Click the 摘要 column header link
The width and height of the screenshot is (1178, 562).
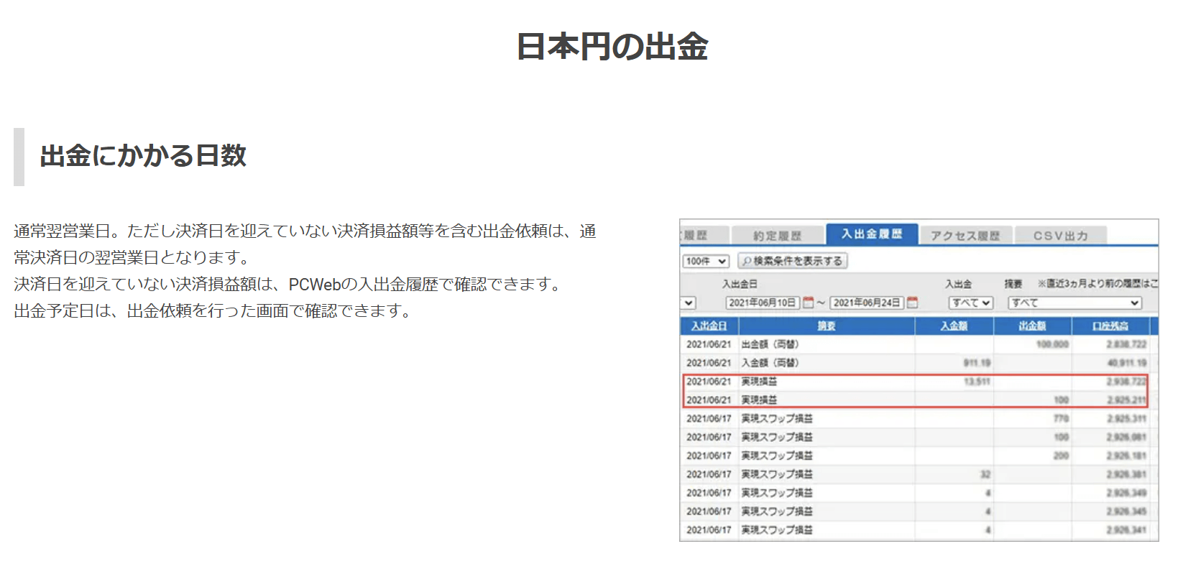pyautogui.click(x=827, y=326)
